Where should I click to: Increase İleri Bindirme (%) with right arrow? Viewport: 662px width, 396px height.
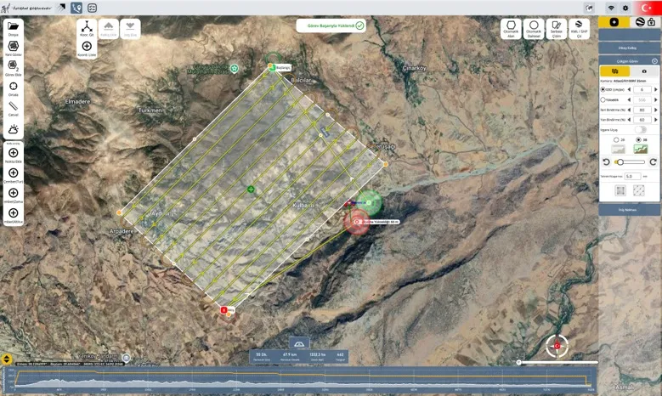click(x=656, y=110)
